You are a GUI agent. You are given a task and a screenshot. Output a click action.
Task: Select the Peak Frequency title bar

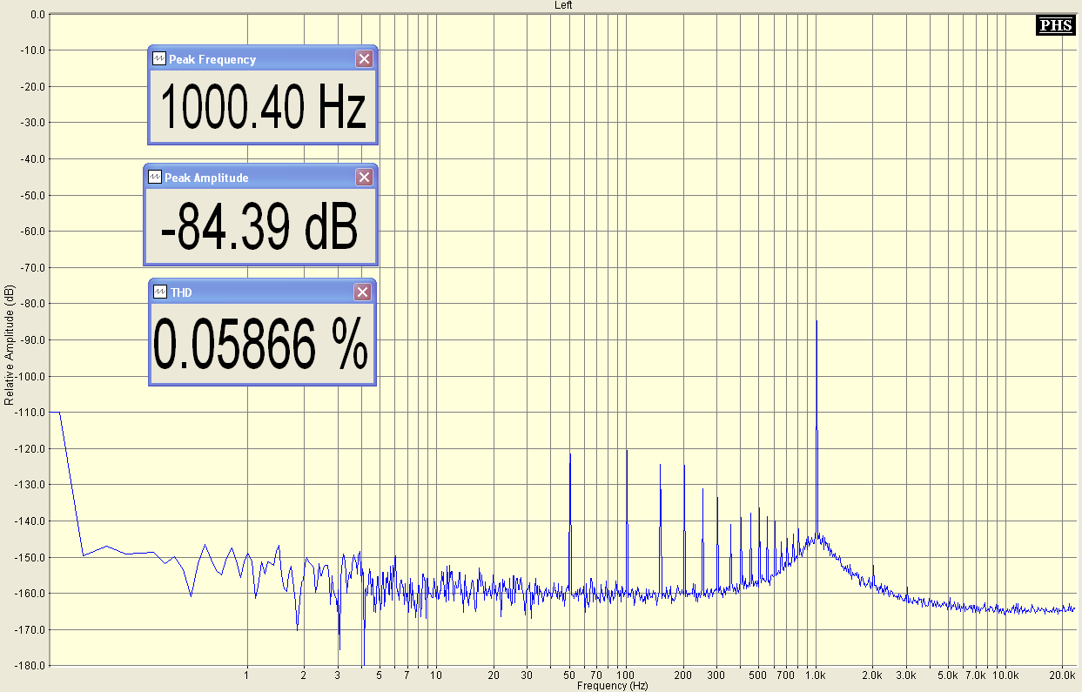(x=262, y=59)
